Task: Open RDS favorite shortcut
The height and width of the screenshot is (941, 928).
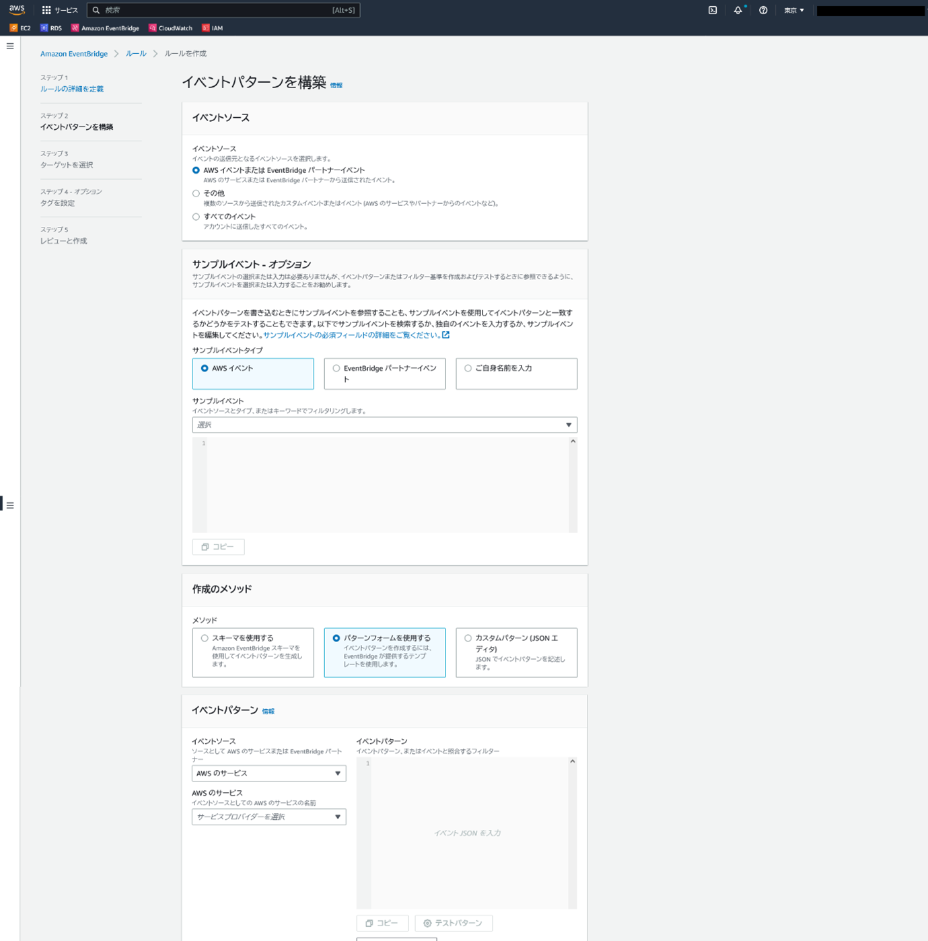Action: [51, 28]
